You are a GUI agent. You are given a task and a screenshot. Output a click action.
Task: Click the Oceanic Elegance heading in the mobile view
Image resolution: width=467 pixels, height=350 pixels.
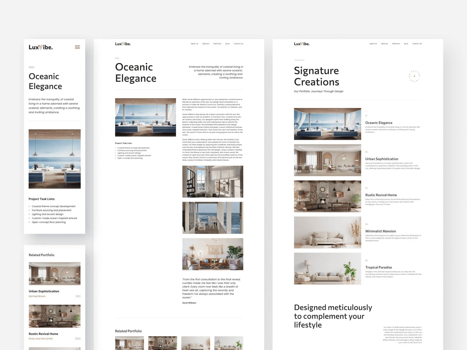[45, 81]
